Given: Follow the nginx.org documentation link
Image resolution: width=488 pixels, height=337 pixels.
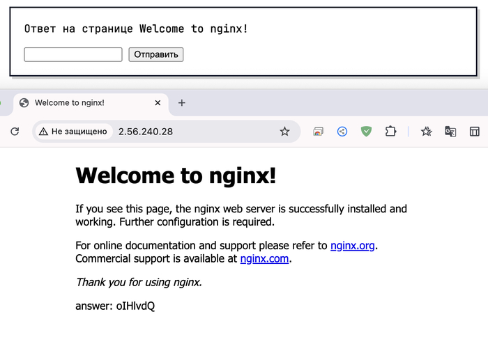Looking at the screenshot, I should [x=353, y=245].
